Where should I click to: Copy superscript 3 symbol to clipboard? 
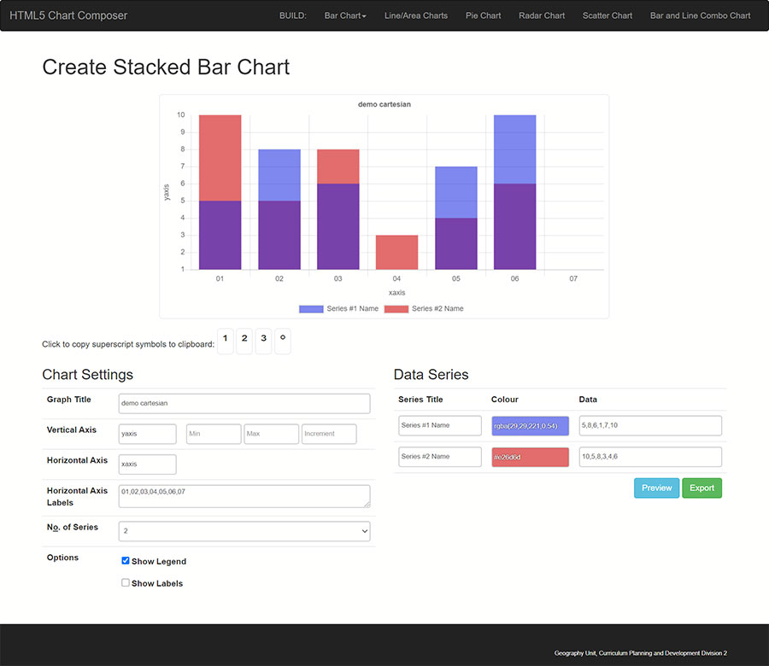264,340
